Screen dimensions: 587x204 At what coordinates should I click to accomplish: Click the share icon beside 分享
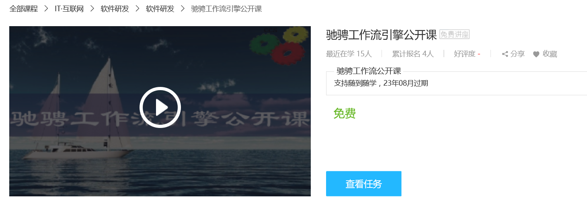click(x=505, y=54)
